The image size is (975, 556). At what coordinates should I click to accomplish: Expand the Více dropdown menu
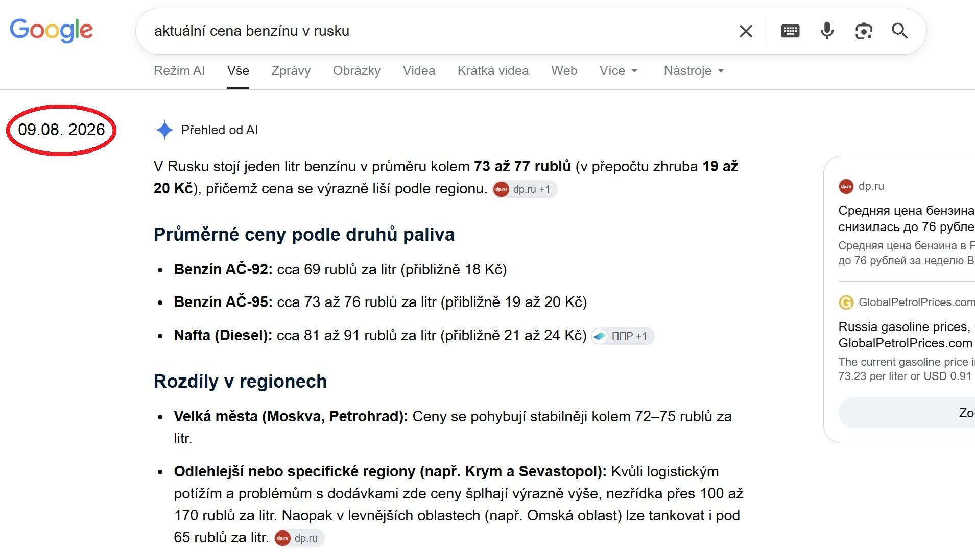coord(619,71)
